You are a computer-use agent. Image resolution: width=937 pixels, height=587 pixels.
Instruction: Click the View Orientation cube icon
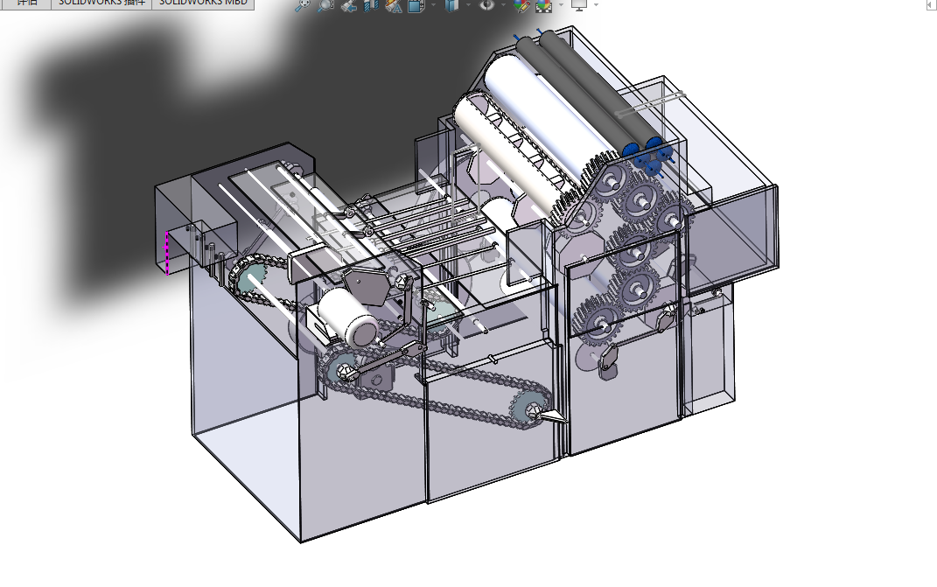tap(416, 4)
